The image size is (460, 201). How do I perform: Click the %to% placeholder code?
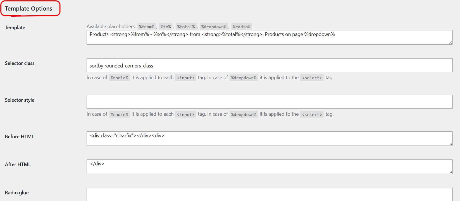coord(166,26)
